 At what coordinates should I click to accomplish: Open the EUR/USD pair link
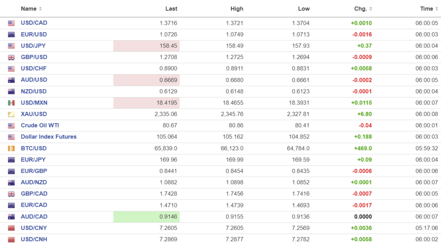[x=34, y=34]
